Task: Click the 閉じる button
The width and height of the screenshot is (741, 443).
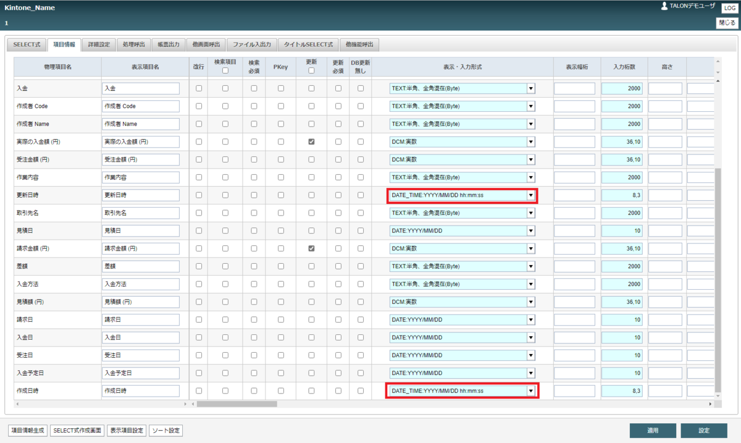Action: pos(727,23)
